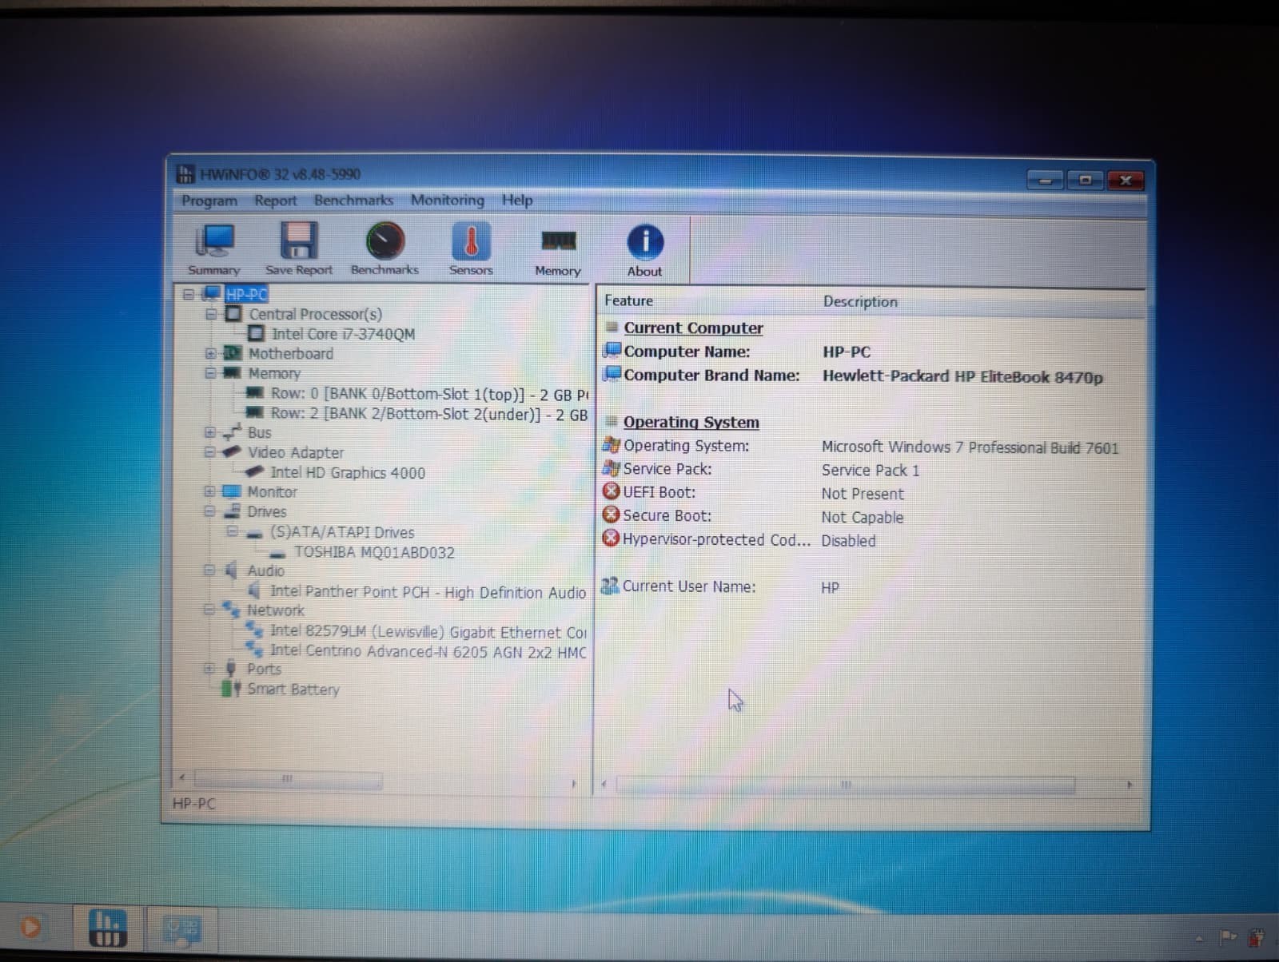Viewport: 1279px width, 962px height.
Task: Open the Report menu
Action: [275, 200]
